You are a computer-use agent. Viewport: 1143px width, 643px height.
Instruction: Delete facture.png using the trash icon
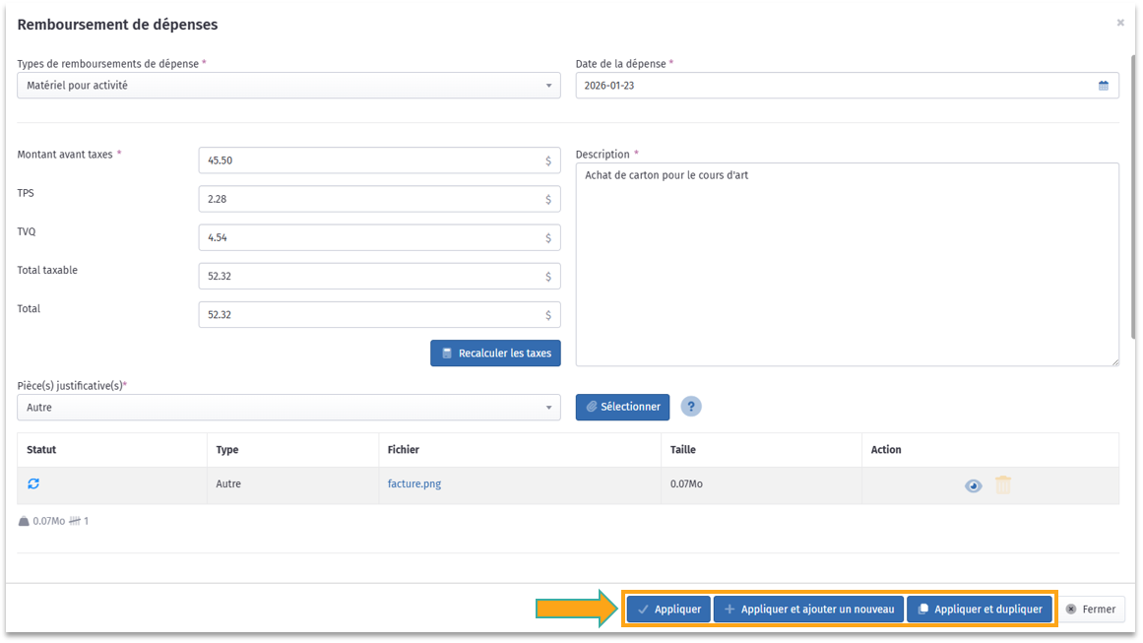point(1003,484)
